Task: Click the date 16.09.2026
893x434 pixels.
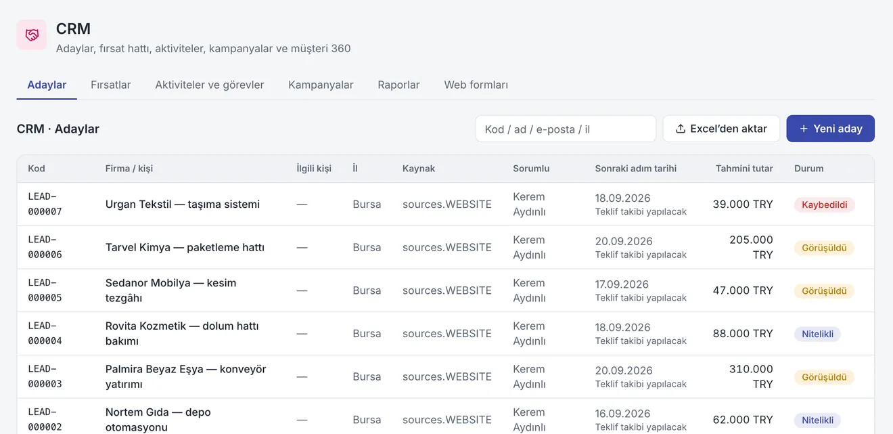Action: click(x=622, y=414)
